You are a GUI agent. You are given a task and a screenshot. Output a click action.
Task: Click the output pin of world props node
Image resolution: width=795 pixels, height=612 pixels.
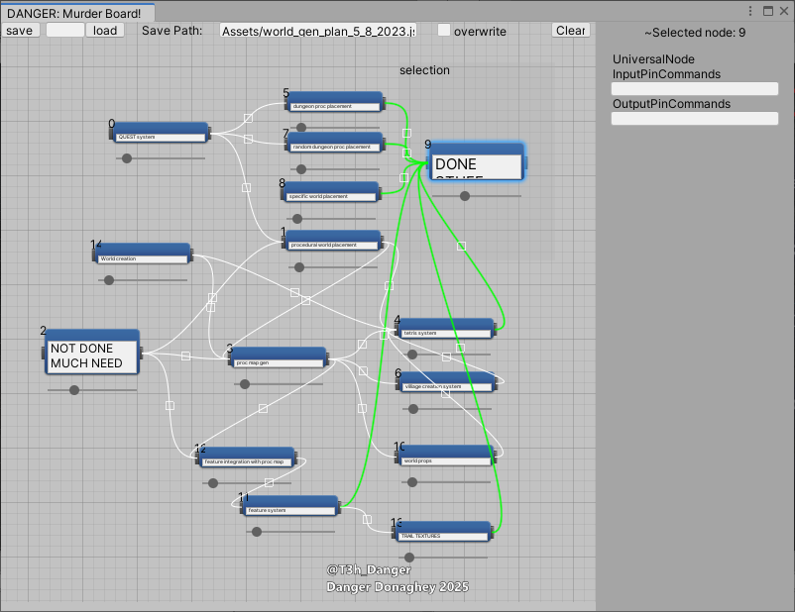coord(495,458)
